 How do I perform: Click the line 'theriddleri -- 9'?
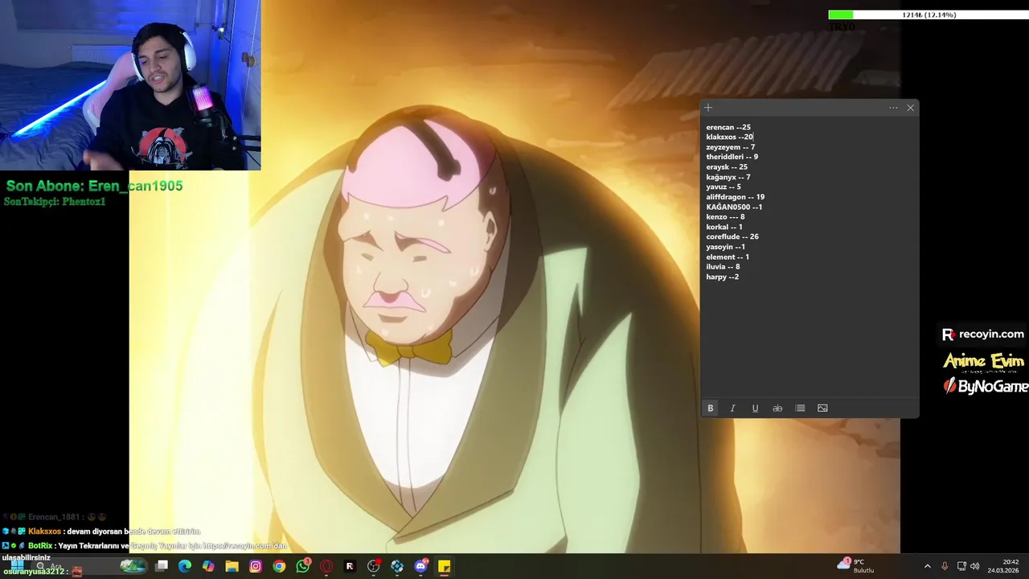pos(732,157)
